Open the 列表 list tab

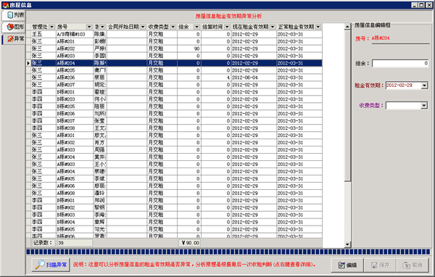click(14, 15)
